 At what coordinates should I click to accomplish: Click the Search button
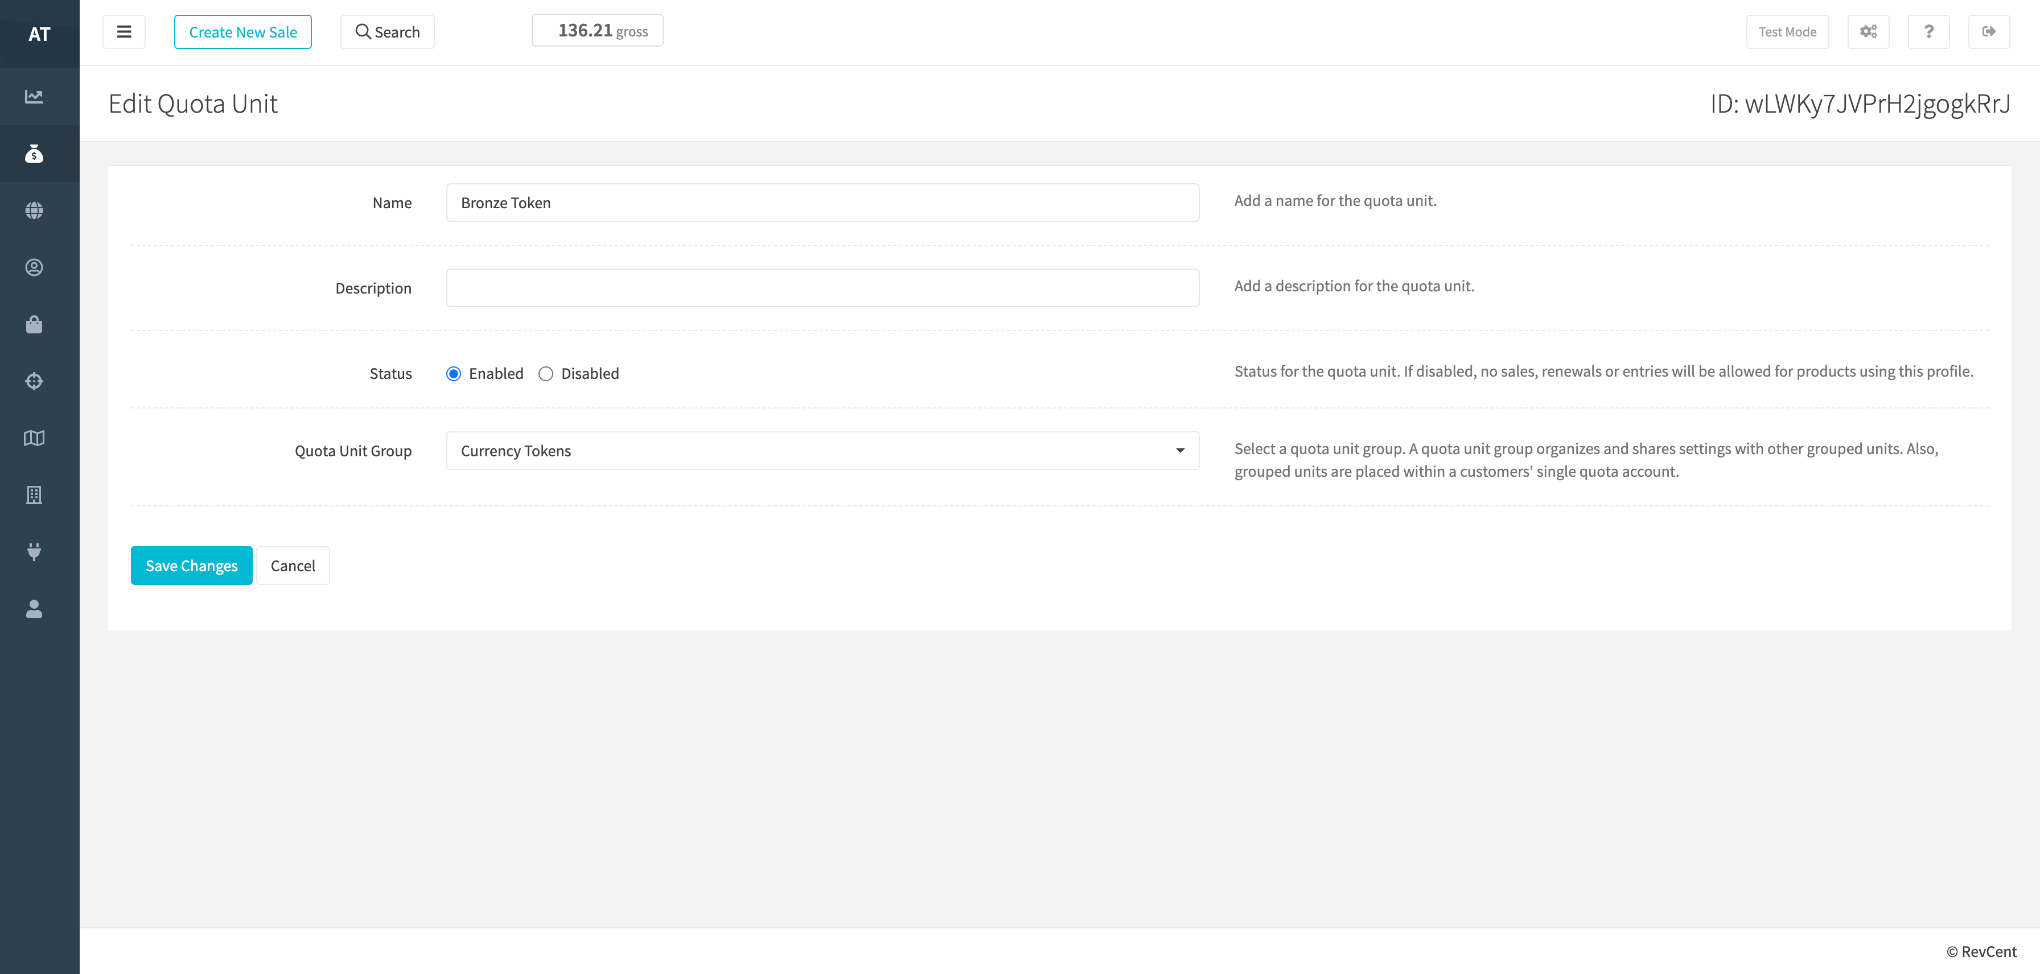387,32
